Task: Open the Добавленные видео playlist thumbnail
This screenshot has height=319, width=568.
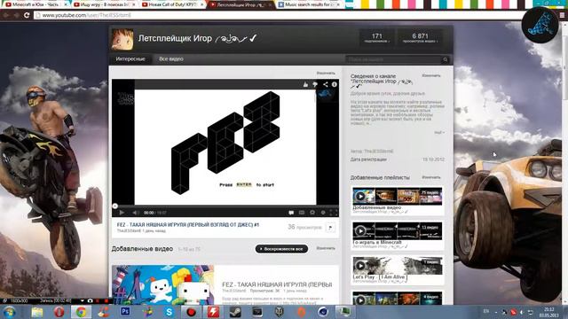Action: 398,197
